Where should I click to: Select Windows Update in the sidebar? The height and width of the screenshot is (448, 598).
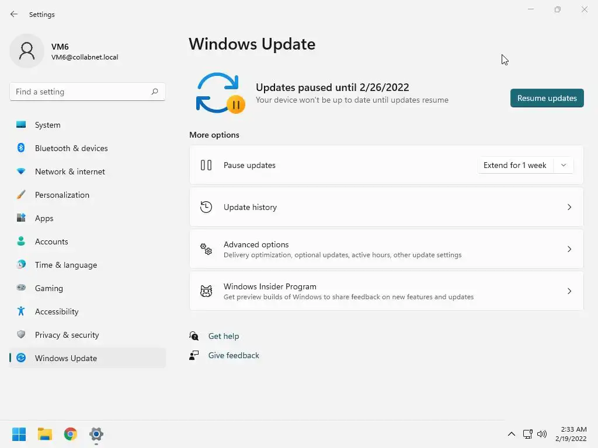click(88, 358)
